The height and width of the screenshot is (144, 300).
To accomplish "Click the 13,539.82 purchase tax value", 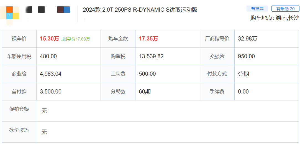I will [151, 56].
